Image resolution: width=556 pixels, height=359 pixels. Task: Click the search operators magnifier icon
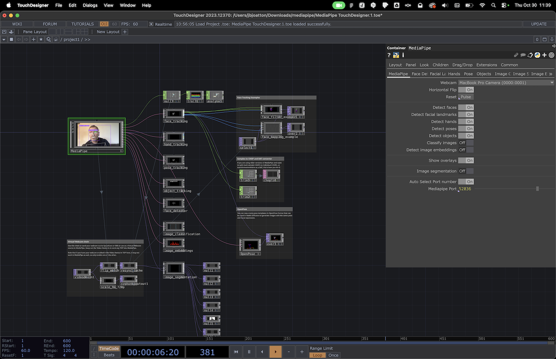(x=48, y=40)
